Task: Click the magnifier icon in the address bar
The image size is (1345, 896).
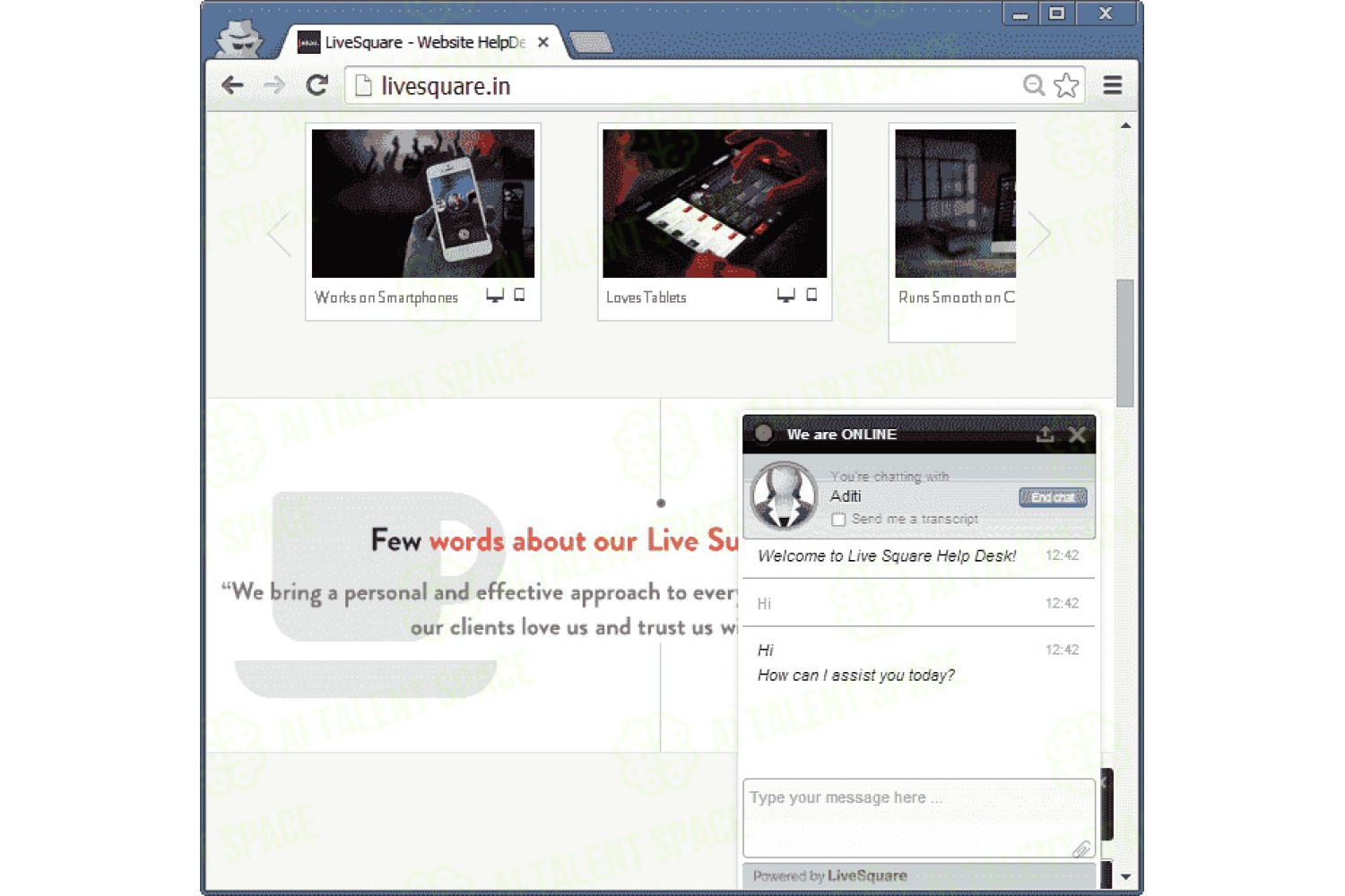Action: click(1034, 85)
